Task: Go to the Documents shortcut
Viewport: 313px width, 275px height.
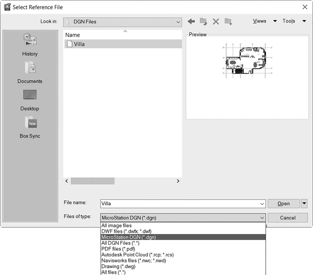Action: 30,73
